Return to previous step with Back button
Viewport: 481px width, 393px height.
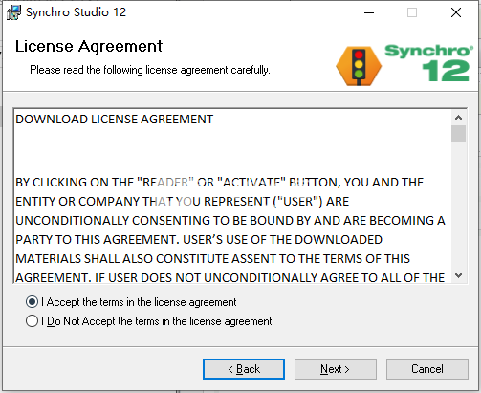244,369
